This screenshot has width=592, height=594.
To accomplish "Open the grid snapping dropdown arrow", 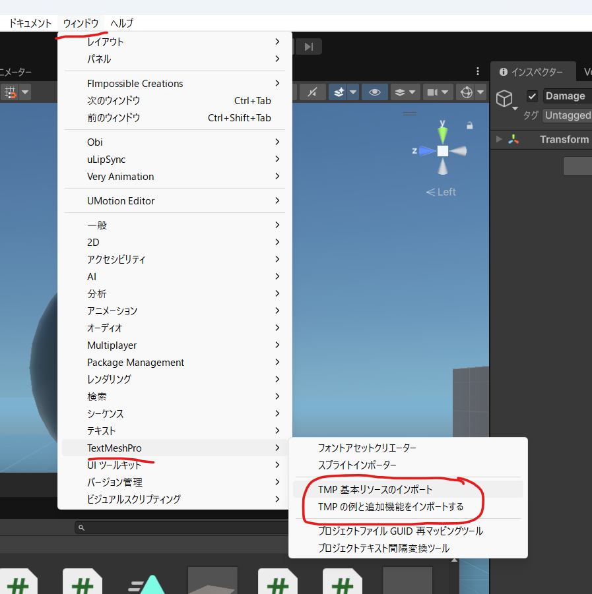I will click(25, 92).
